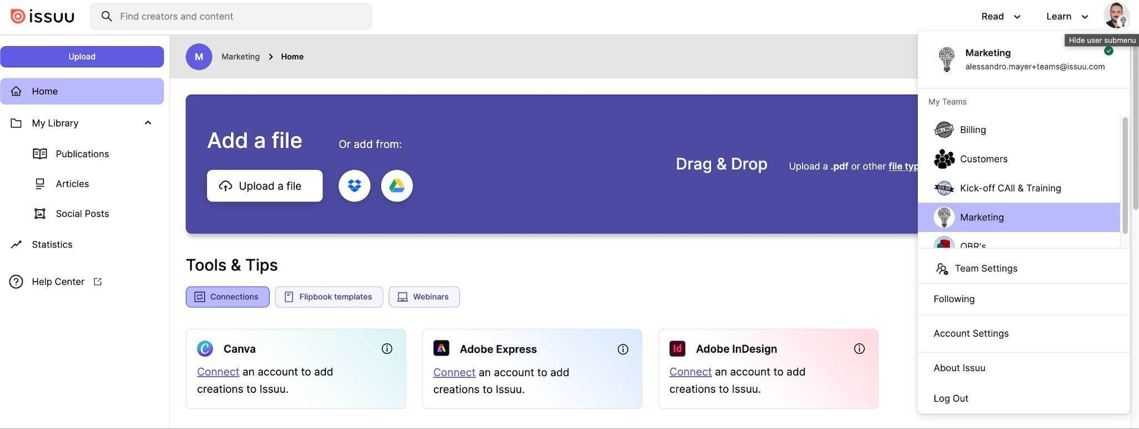Screen dimensions: 1139x429
Task: Select the Webinars tab
Action: (x=424, y=297)
